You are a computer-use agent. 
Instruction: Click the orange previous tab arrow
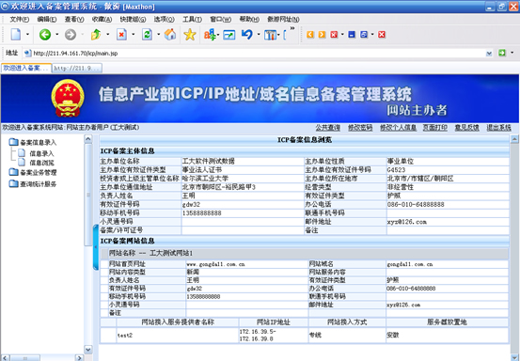310,35
